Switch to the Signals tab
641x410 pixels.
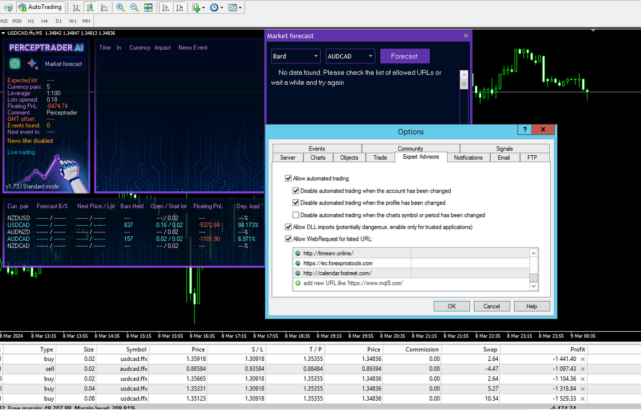click(x=504, y=148)
